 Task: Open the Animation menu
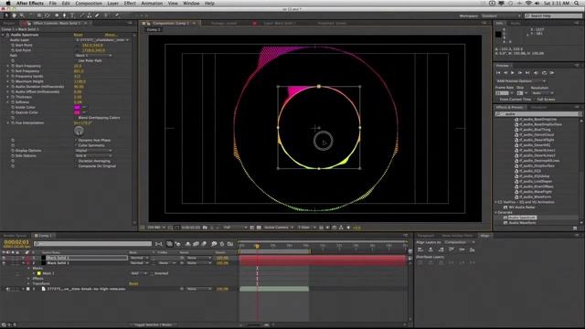152,3
